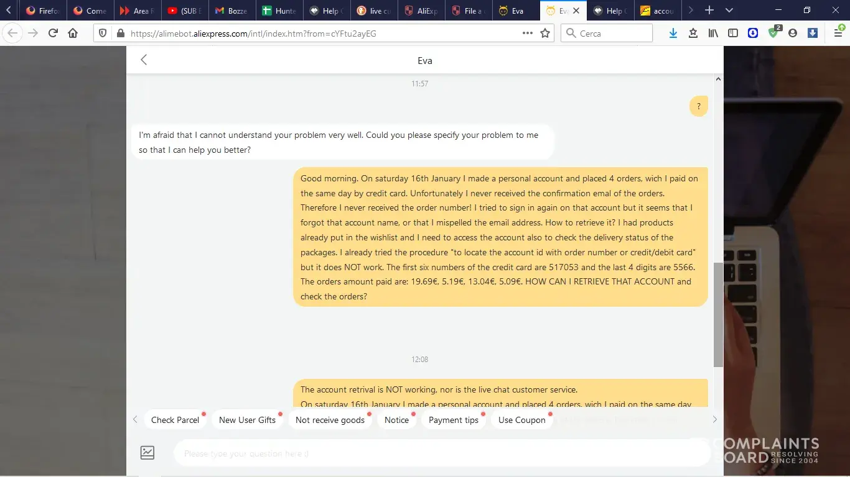Open the Firefox home page
This screenshot has width=850, height=477.
[73, 33]
